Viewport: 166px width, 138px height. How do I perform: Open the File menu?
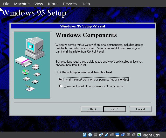click(6, 4)
